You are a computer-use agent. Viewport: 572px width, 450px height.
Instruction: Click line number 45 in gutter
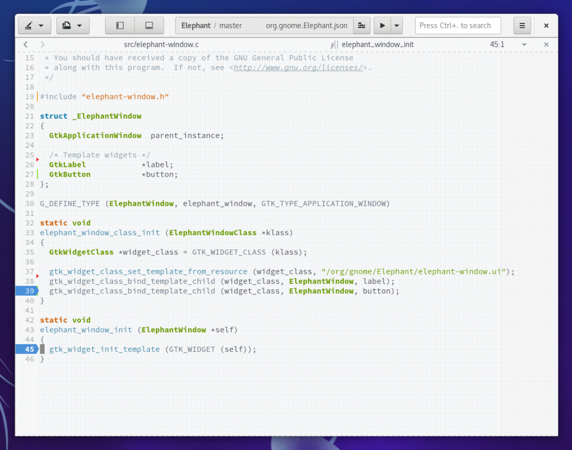[29, 349]
